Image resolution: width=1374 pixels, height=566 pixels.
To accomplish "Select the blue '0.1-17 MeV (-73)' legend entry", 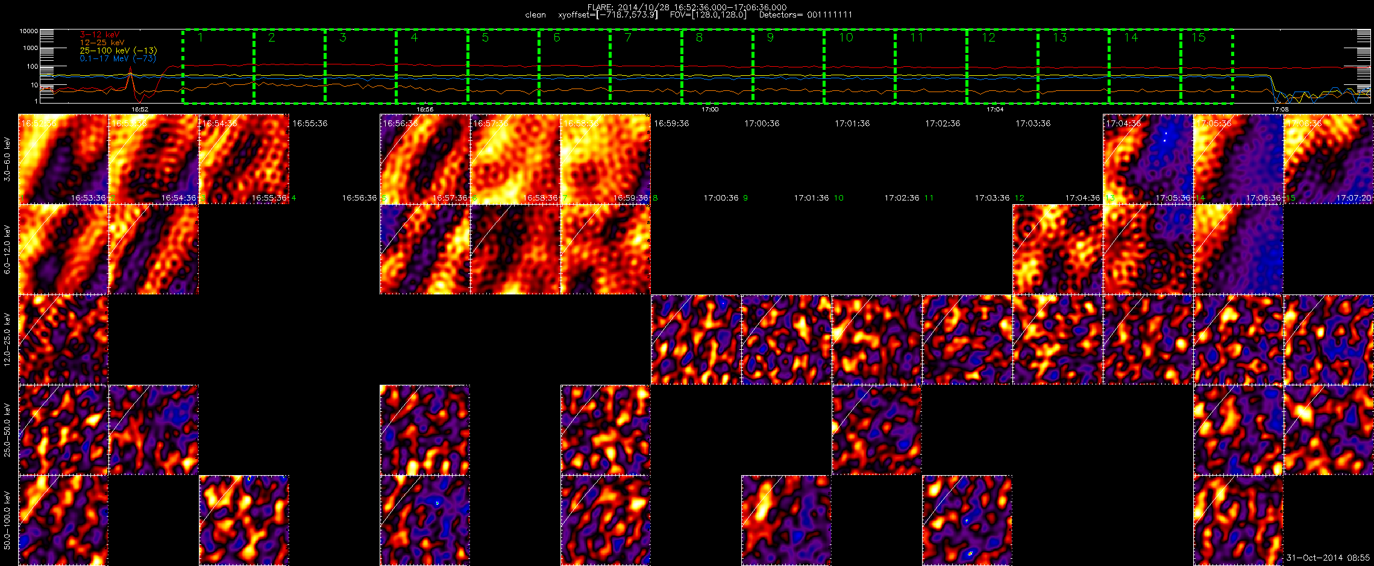I will click(x=118, y=58).
